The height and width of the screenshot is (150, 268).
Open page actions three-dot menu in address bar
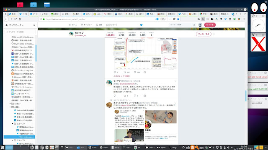pos(170,19)
